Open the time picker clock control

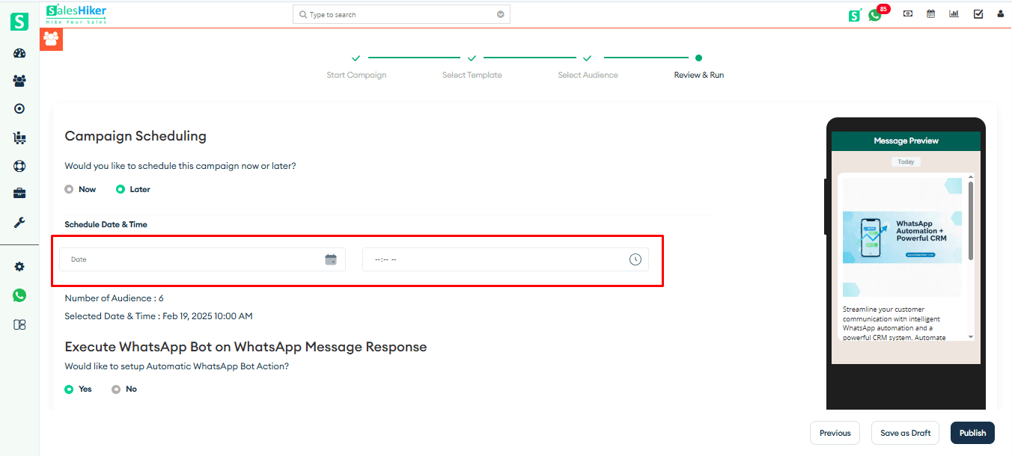(635, 259)
